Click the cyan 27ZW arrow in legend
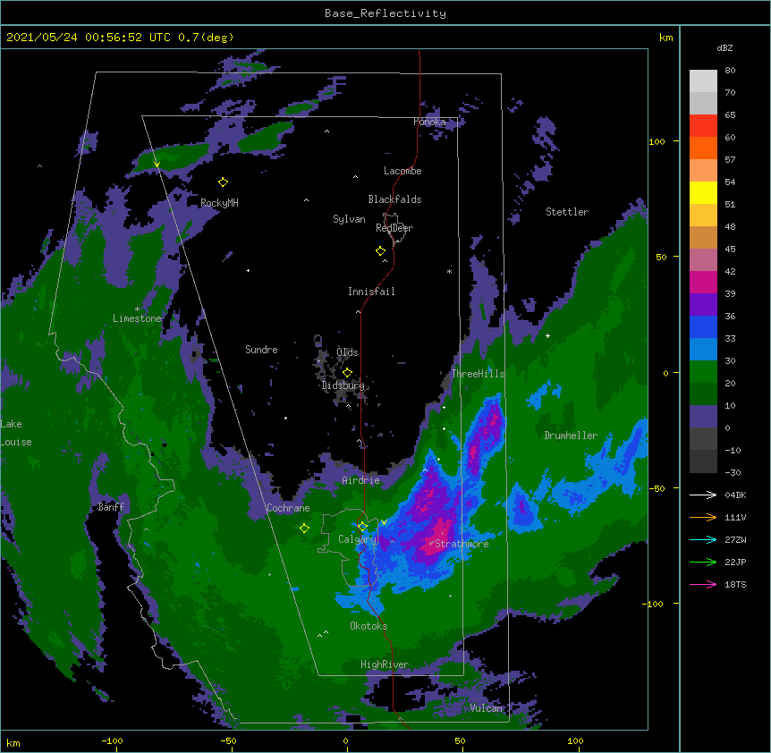This screenshot has width=771, height=753. [x=703, y=539]
